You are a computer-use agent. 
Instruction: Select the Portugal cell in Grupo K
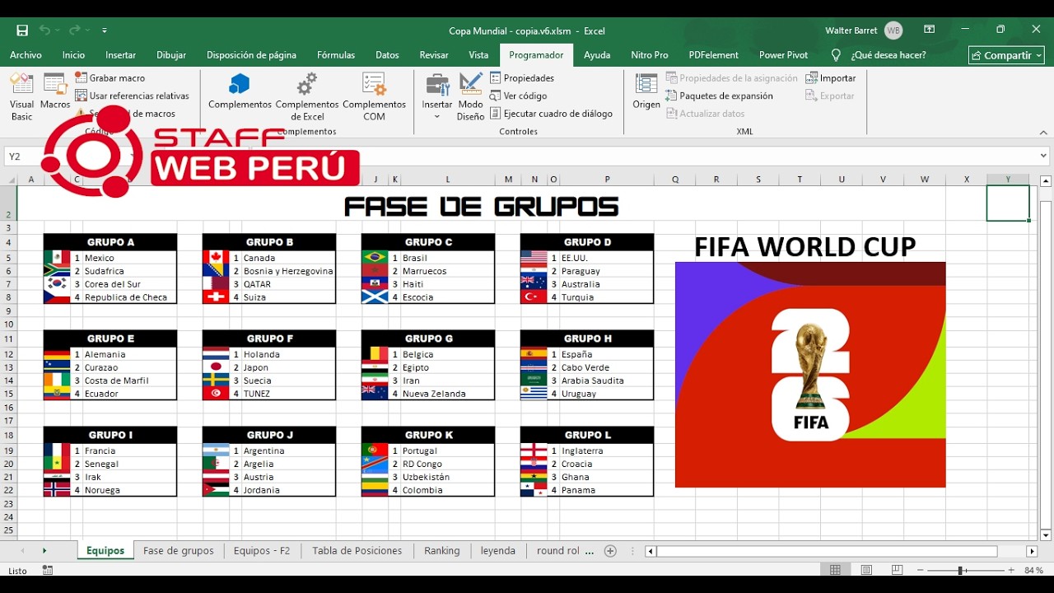tap(448, 451)
